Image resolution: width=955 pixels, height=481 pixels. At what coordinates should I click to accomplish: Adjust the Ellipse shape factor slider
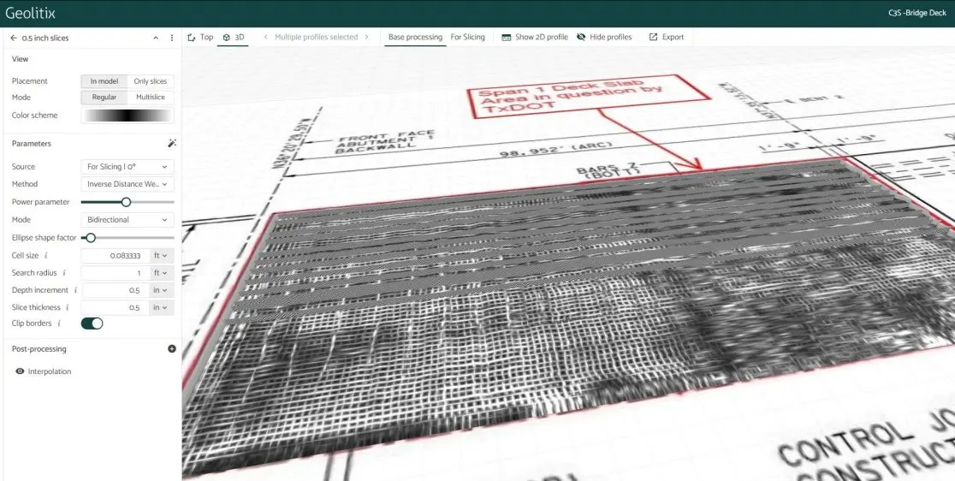pos(91,237)
